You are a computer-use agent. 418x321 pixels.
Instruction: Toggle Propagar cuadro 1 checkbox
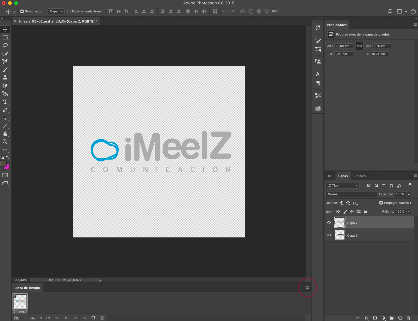point(381,203)
